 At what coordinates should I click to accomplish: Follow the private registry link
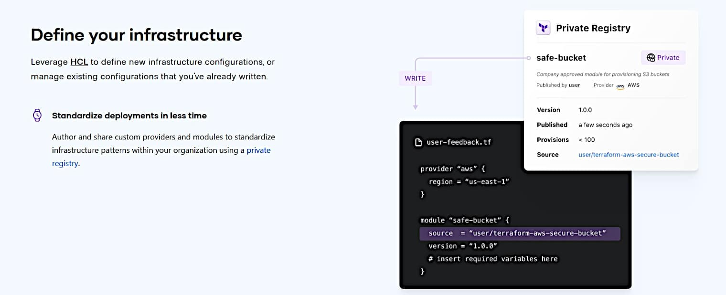pos(258,150)
